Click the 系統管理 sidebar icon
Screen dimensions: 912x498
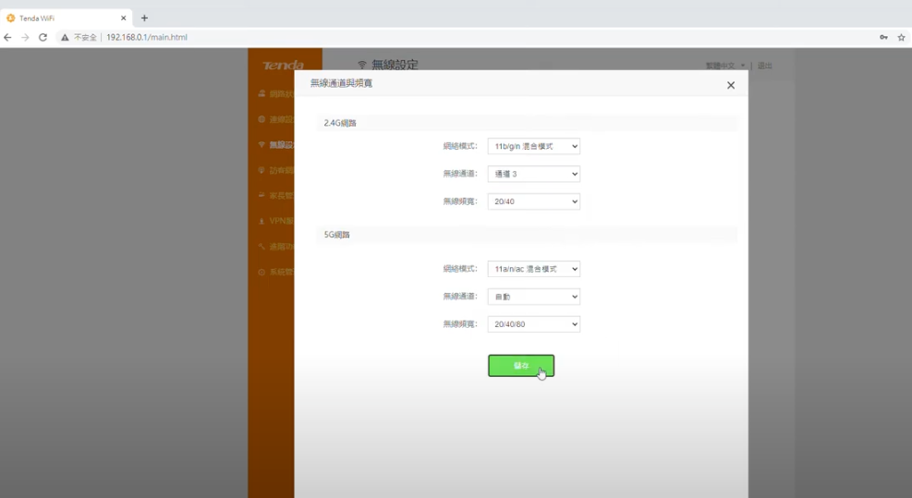261,273
